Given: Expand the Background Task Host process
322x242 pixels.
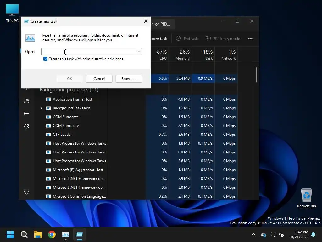Looking at the screenshot, I should click(x=41, y=108).
